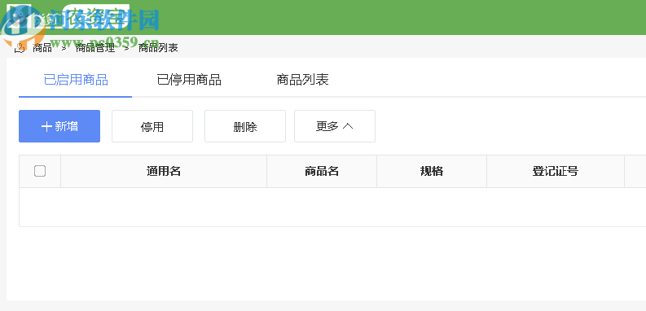Click the 停用 button
Screen dimensions: 646x311
[x=152, y=126]
